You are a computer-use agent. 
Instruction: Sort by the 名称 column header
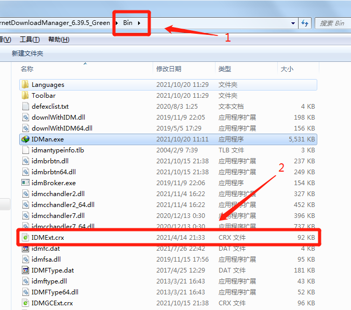click(27, 69)
